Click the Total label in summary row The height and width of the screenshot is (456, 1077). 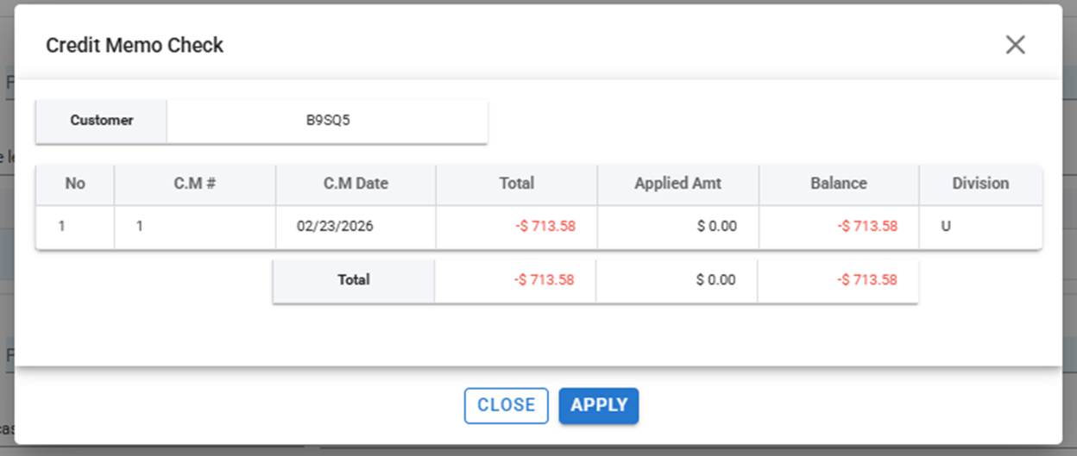pyautogui.click(x=354, y=280)
